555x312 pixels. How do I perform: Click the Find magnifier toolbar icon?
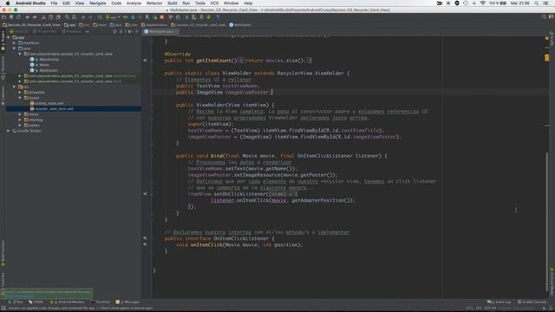click(67, 17)
